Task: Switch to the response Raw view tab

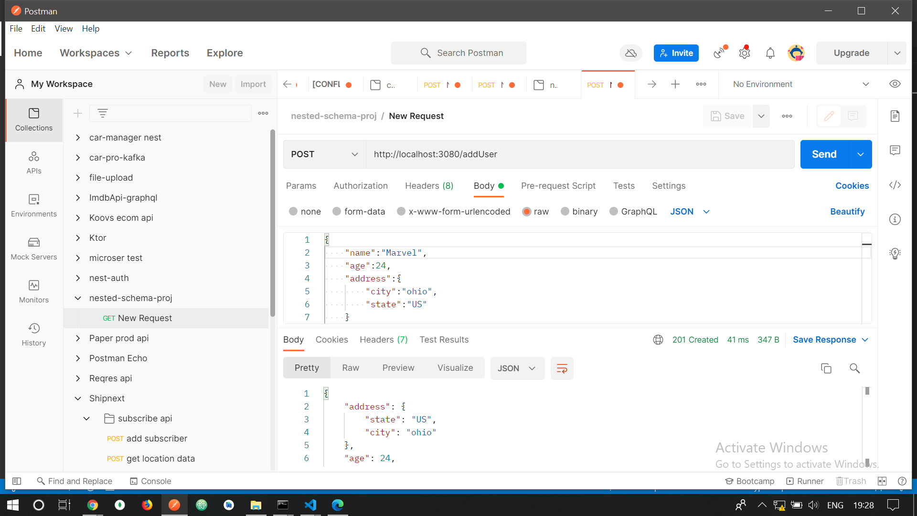Action: [x=351, y=368]
